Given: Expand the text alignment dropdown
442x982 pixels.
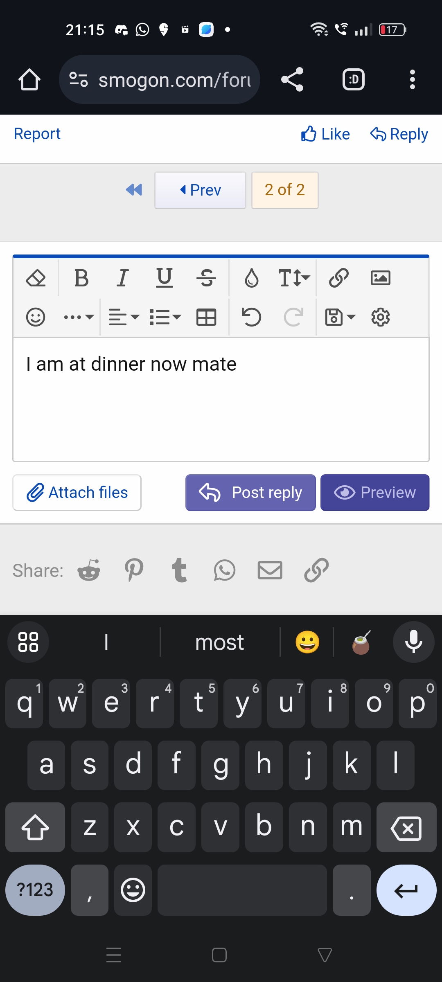Looking at the screenshot, I should coord(124,317).
